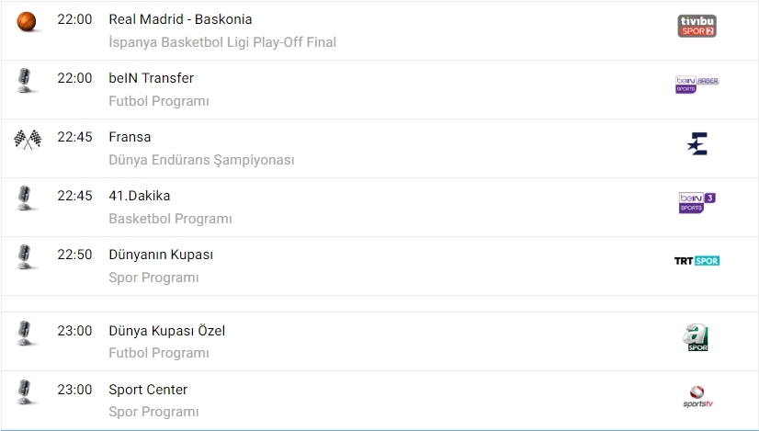
Task: Click the Eurosport channel logo
Action: tap(697, 143)
